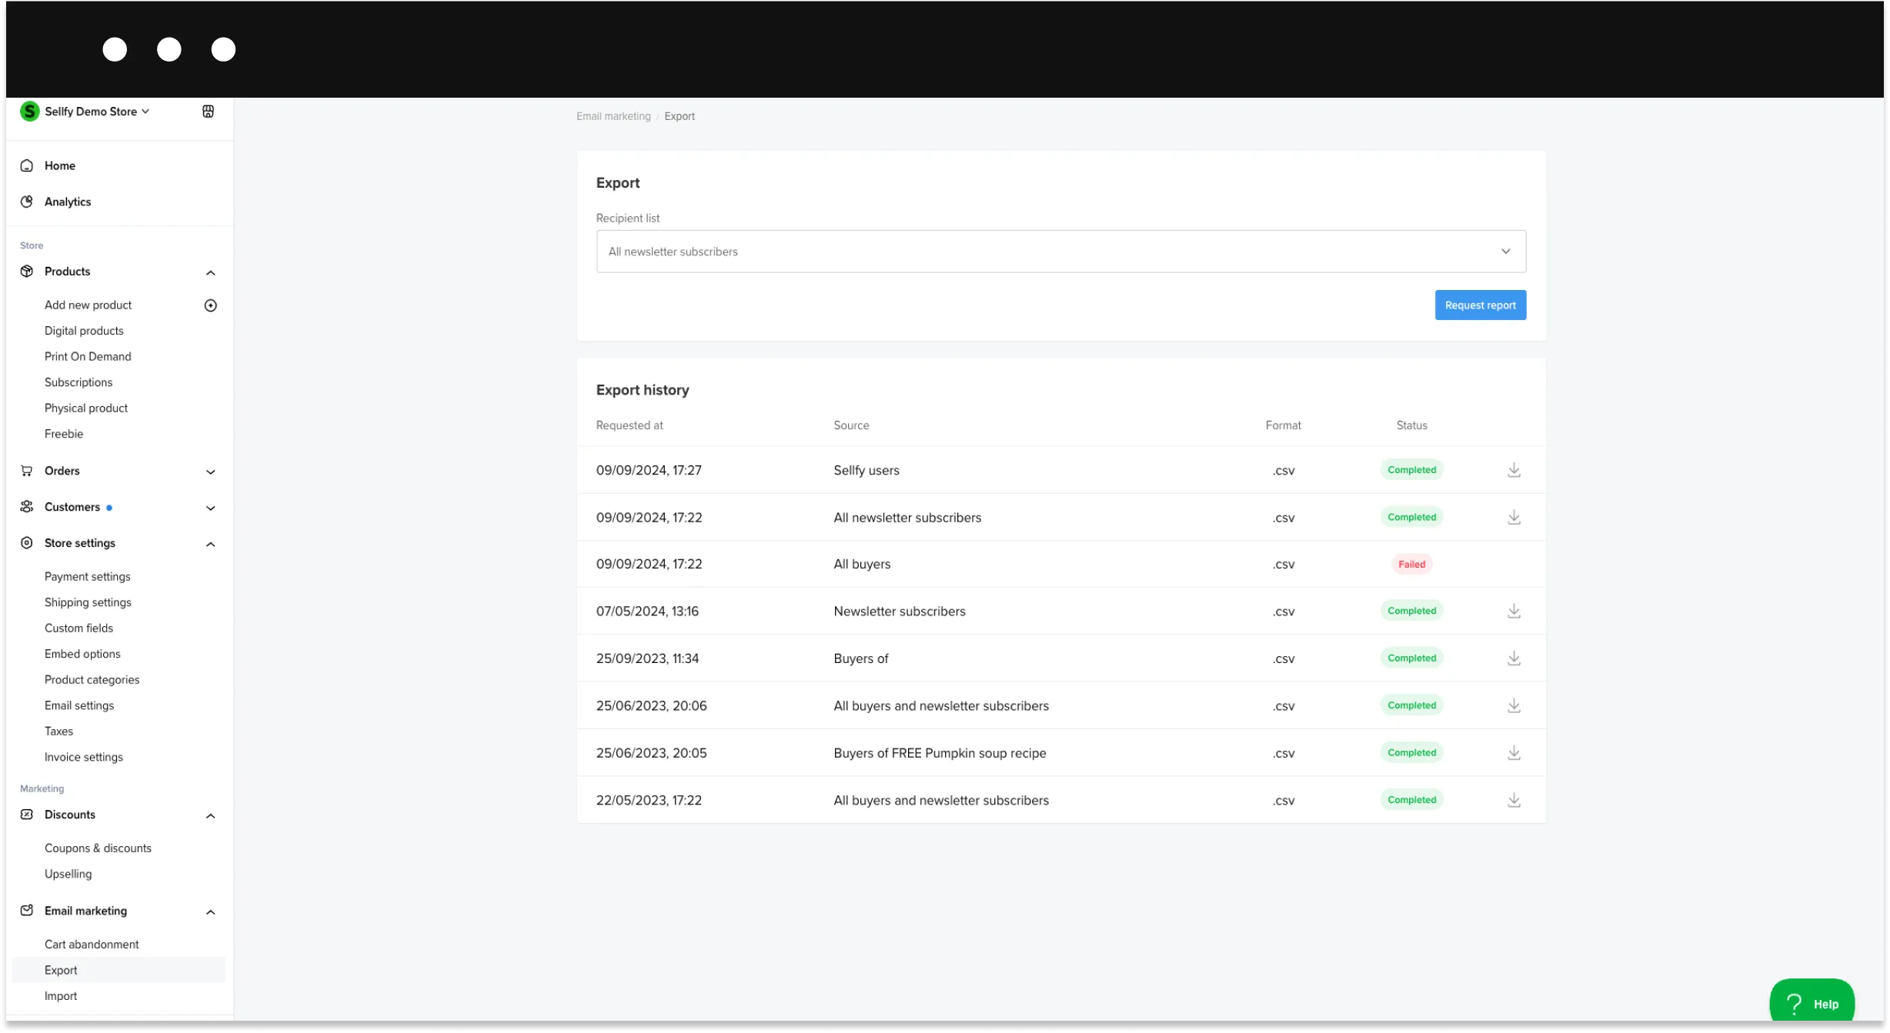Click the Email marketing envelope icon
Viewport: 1890px width, 1033px height.
click(x=27, y=911)
